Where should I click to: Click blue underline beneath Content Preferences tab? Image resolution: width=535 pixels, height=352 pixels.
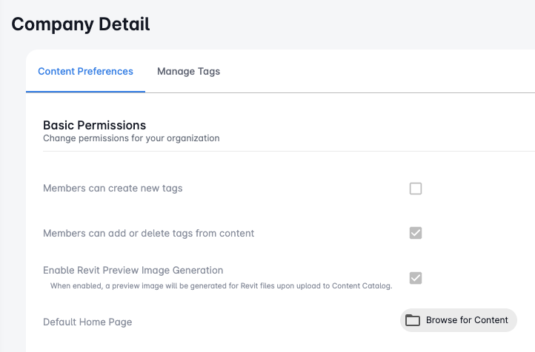[85, 91]
